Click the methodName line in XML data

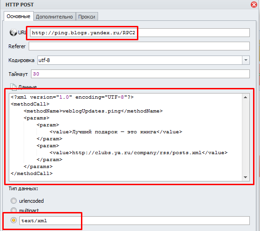tap(93, 111)
